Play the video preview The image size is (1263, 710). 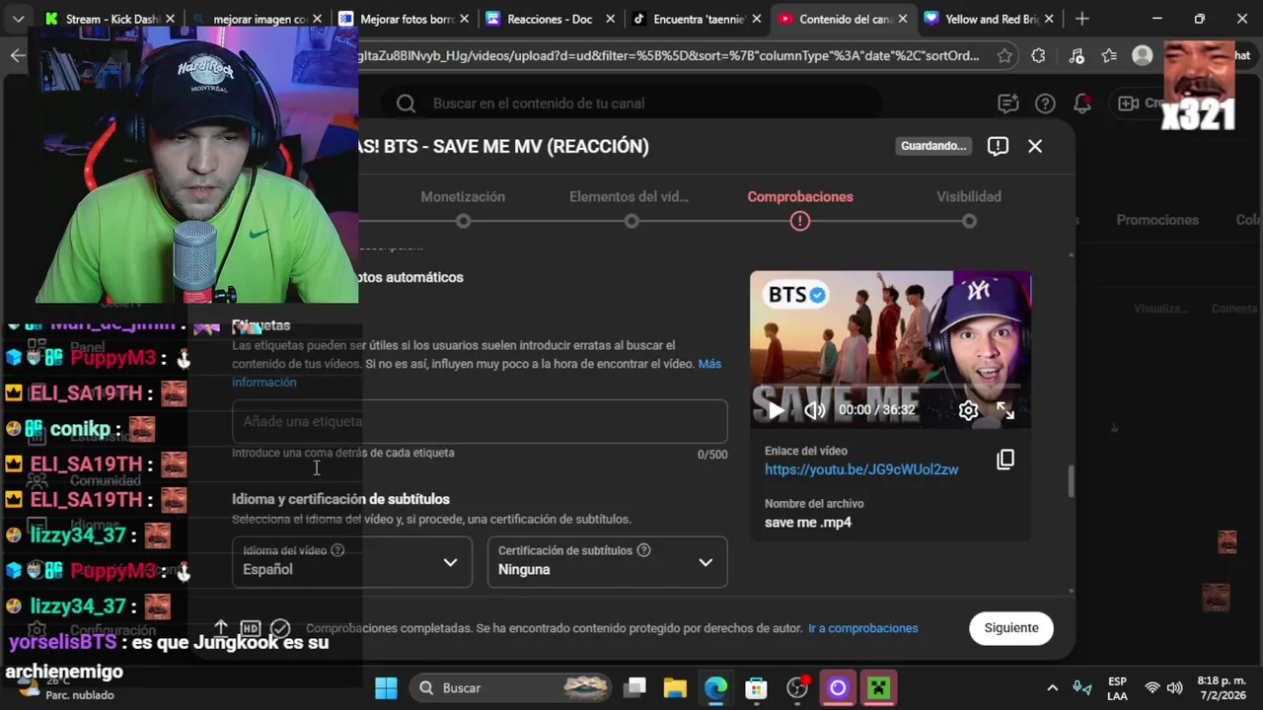777,410
